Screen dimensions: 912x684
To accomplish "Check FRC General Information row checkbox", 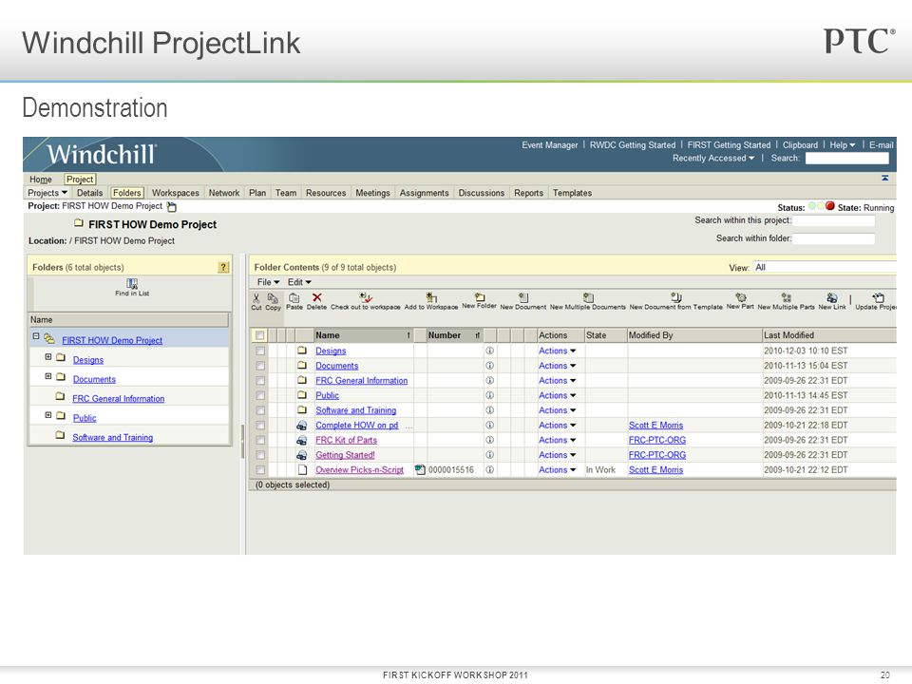I will (260, 380).
